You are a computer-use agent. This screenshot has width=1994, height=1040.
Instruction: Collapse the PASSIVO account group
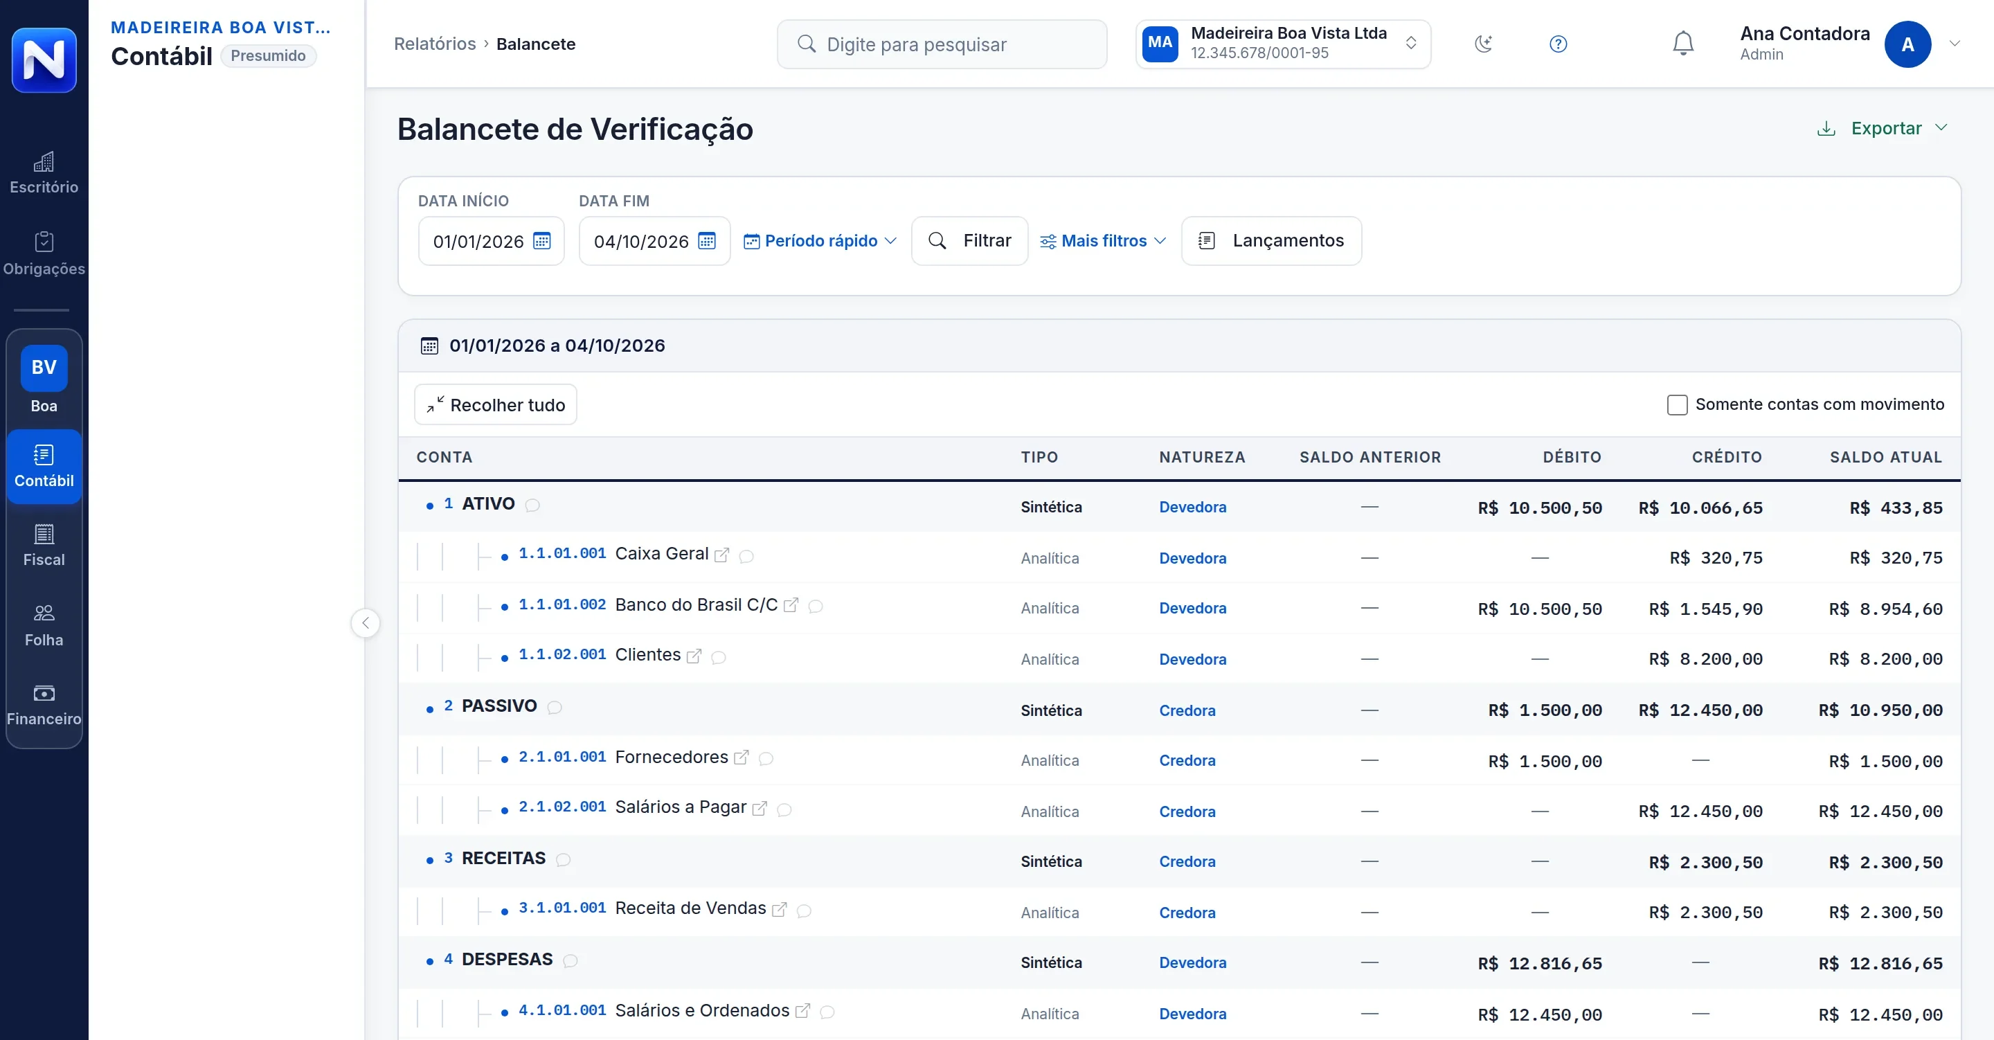tap(429, 709)
